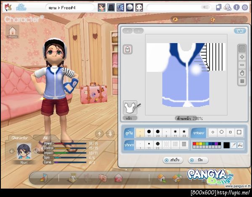Click the พลิก flip button
The width and height of the screenshot is (252, 197).
(x=130, y=118)
